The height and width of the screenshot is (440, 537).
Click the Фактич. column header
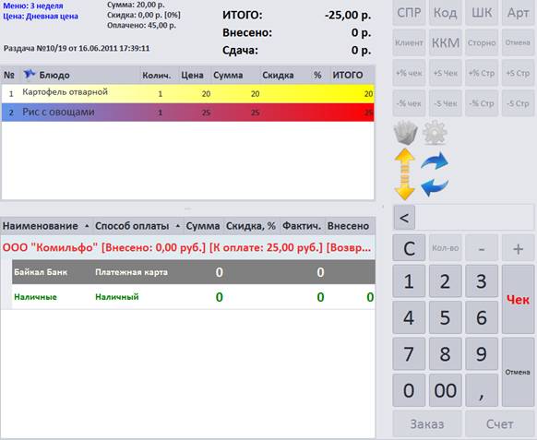point(302,226)
